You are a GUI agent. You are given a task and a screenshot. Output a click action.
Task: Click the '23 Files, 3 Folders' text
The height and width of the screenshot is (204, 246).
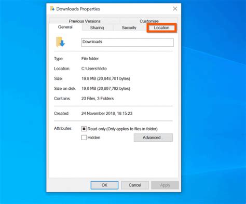[98, 99]
